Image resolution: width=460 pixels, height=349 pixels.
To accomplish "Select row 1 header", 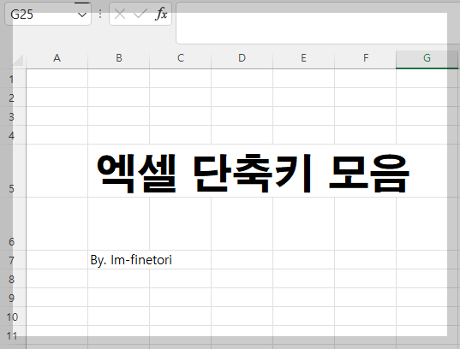I will (x=13, y=79).
